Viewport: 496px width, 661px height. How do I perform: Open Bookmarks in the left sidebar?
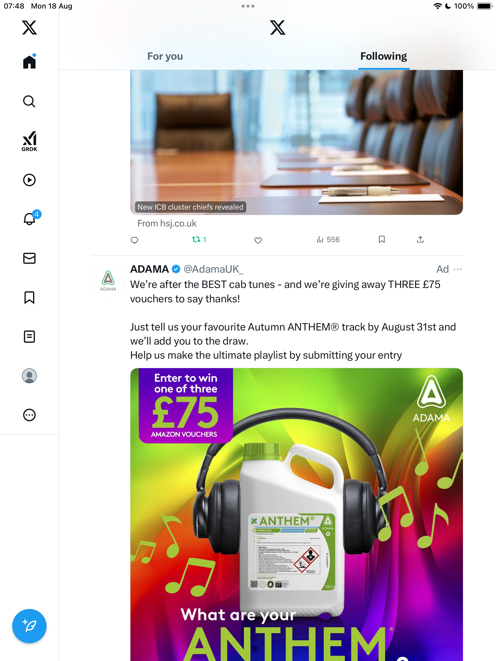click(x=29, y=297)
